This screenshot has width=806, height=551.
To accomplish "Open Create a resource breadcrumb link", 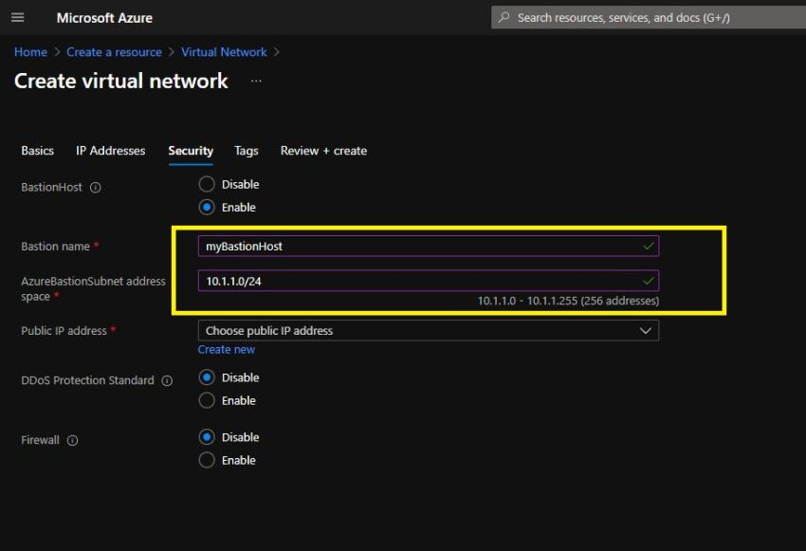I will [x=114, y=52].
